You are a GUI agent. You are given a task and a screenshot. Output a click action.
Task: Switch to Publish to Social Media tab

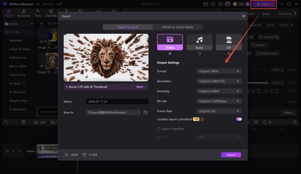(178, 27)
